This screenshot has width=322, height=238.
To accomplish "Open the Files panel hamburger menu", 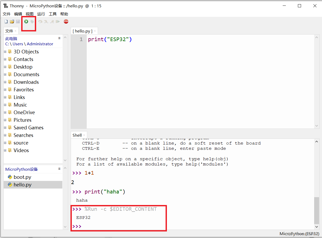I will [x=59, y=38].
